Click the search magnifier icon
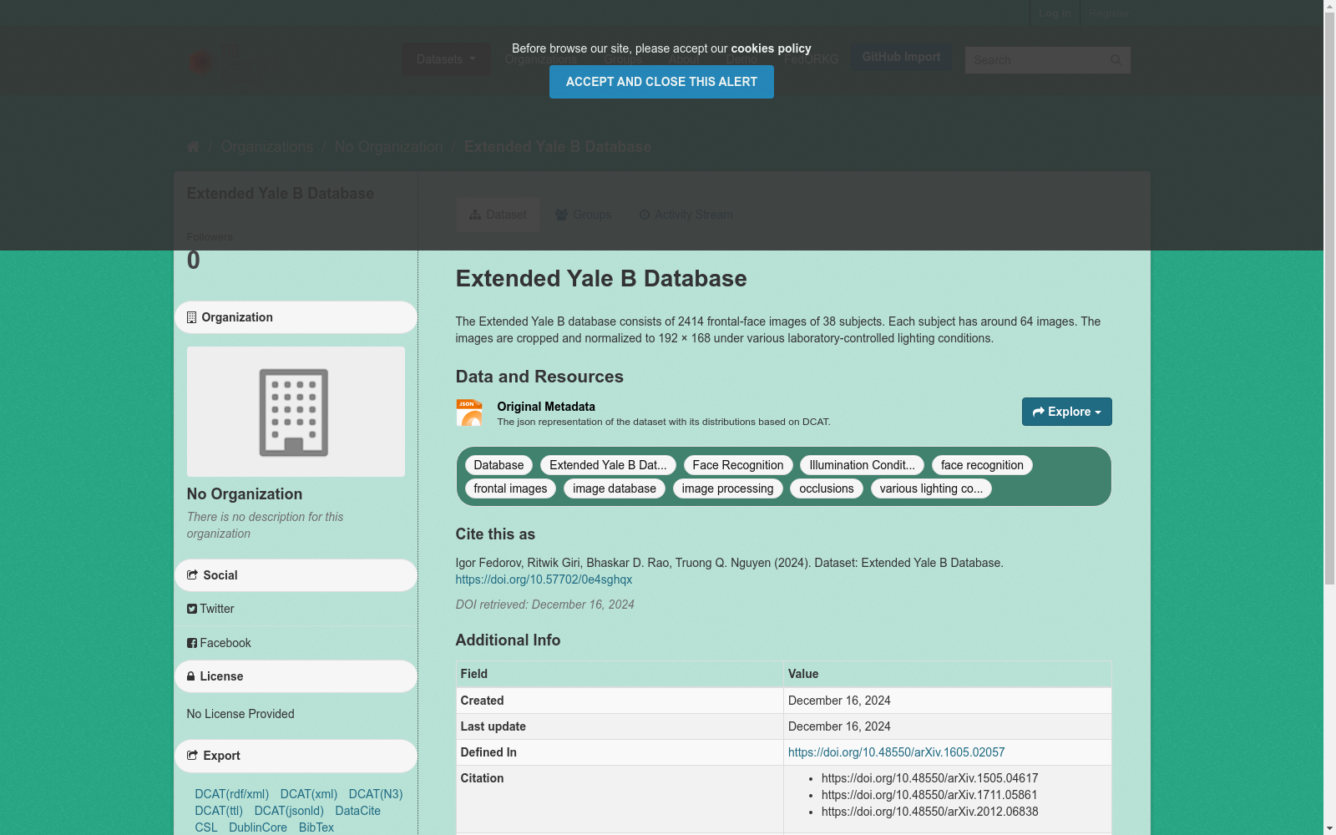 [x=1116, y=60]
